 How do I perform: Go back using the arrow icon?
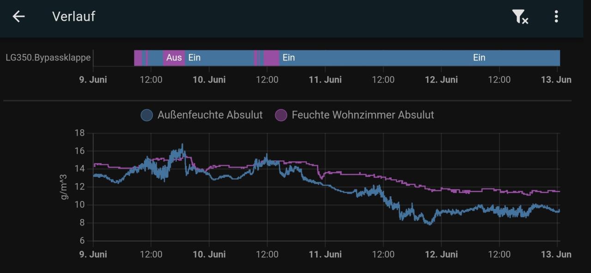tap(18, 17)
